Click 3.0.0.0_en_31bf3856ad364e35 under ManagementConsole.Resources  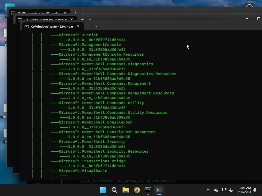[x=99, y=59]
